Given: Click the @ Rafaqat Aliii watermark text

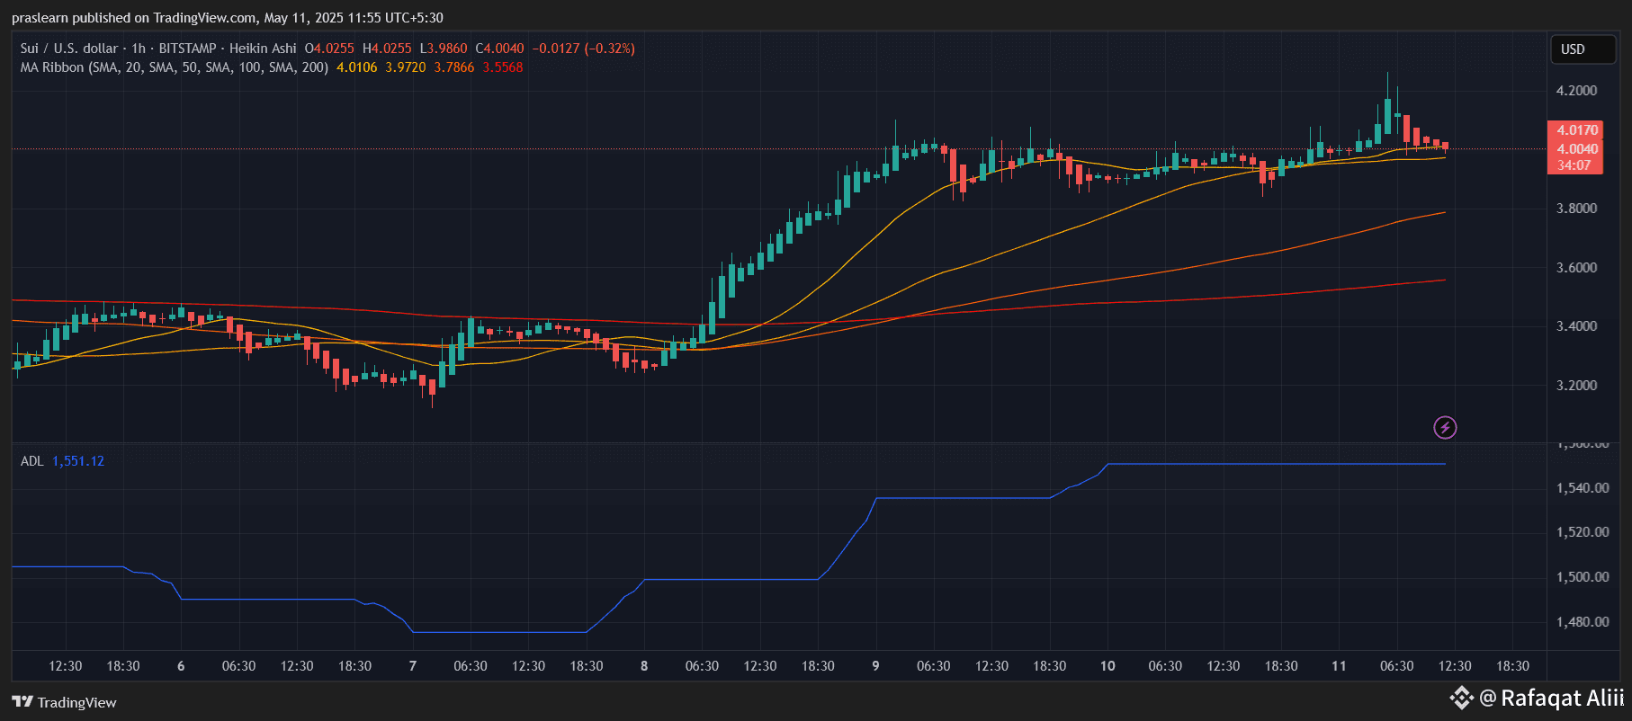Looking at the screenshot, I should pos(1551,698).
